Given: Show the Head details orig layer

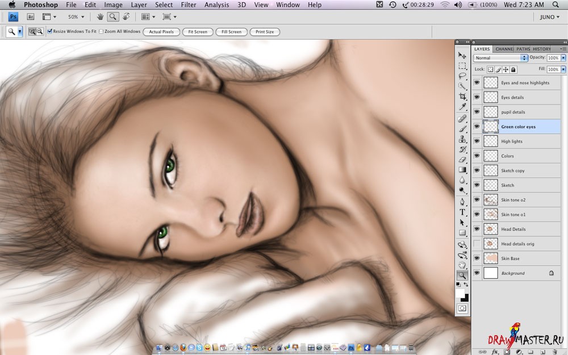Looking at the screenshot, I should (x=477, y=244).
